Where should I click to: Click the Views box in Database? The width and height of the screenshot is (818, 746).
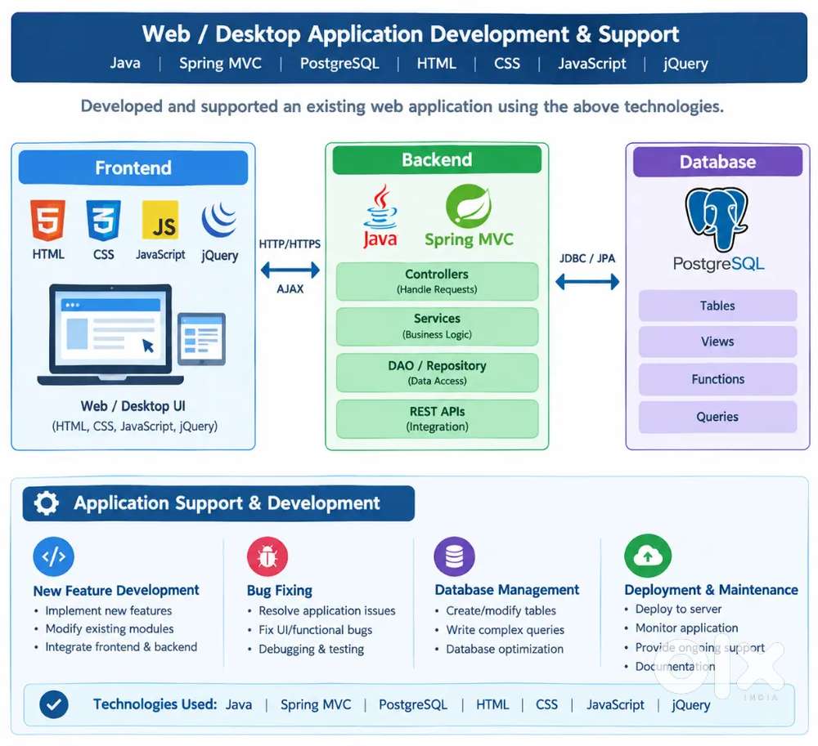[x=718, y=342]
